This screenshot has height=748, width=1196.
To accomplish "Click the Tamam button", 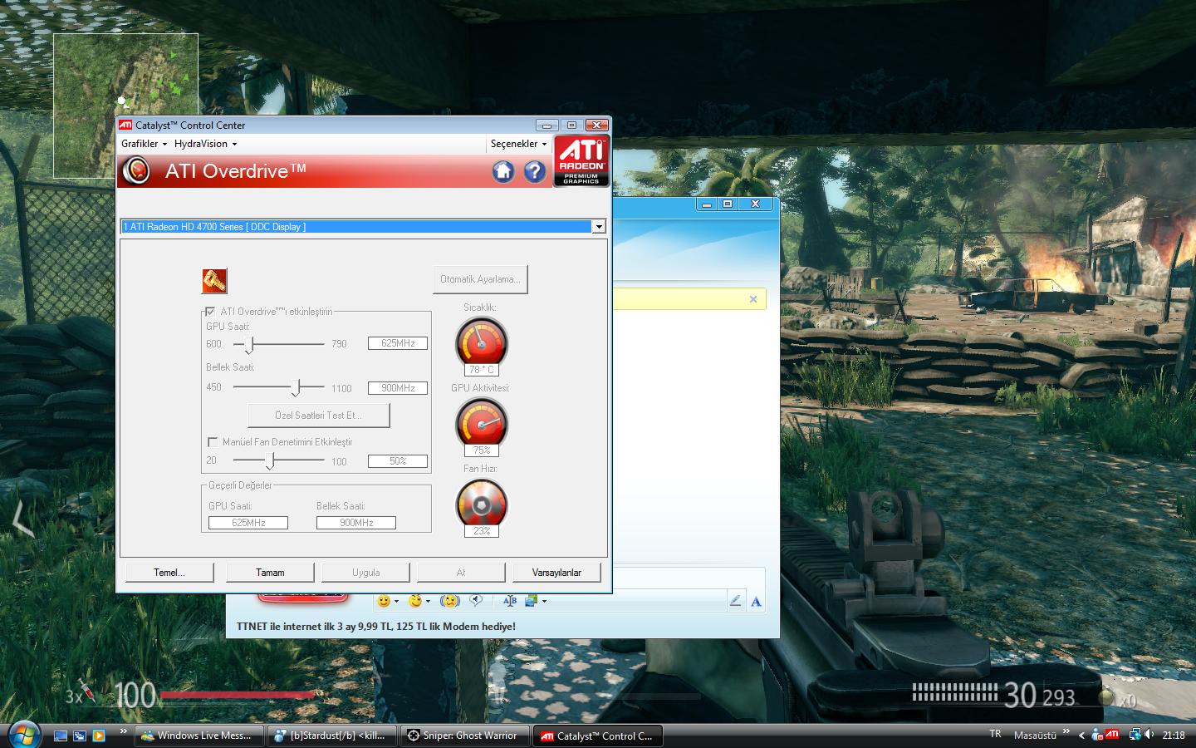I will pos(270,573).
